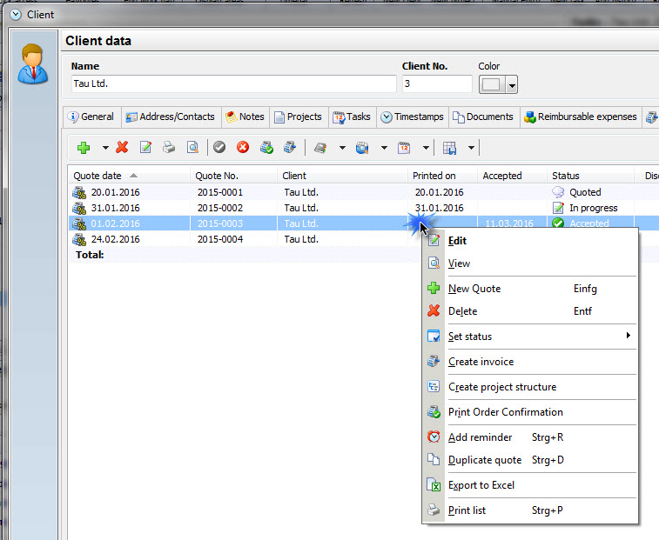Select Export to Excel menu entry

click(481, 485)
